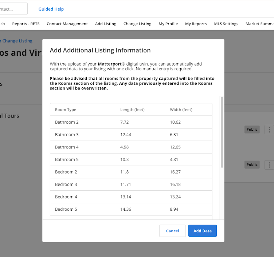
Task: Select the Bathroom 2 table row
Action: coord(131,122)
